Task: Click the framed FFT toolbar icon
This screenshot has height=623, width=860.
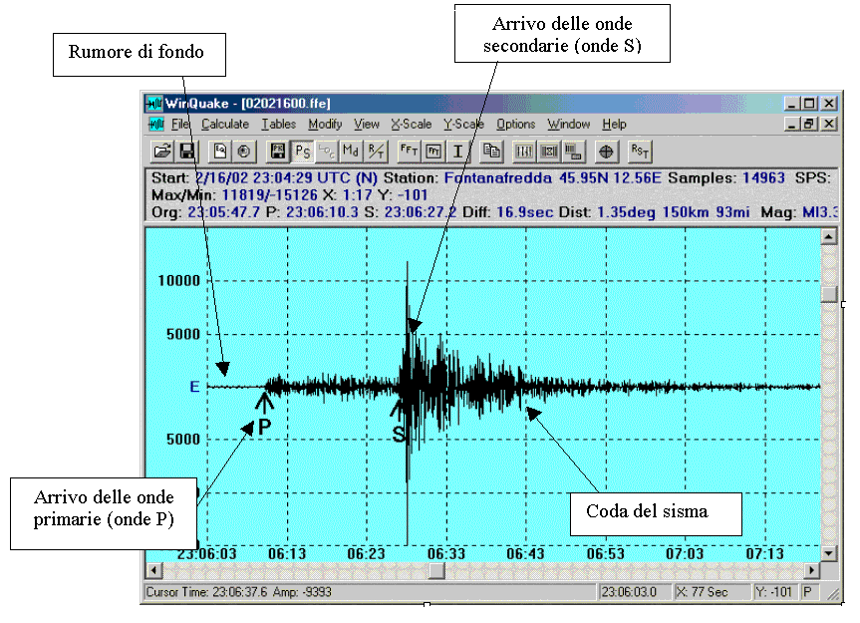Action: tap(433, 151)
